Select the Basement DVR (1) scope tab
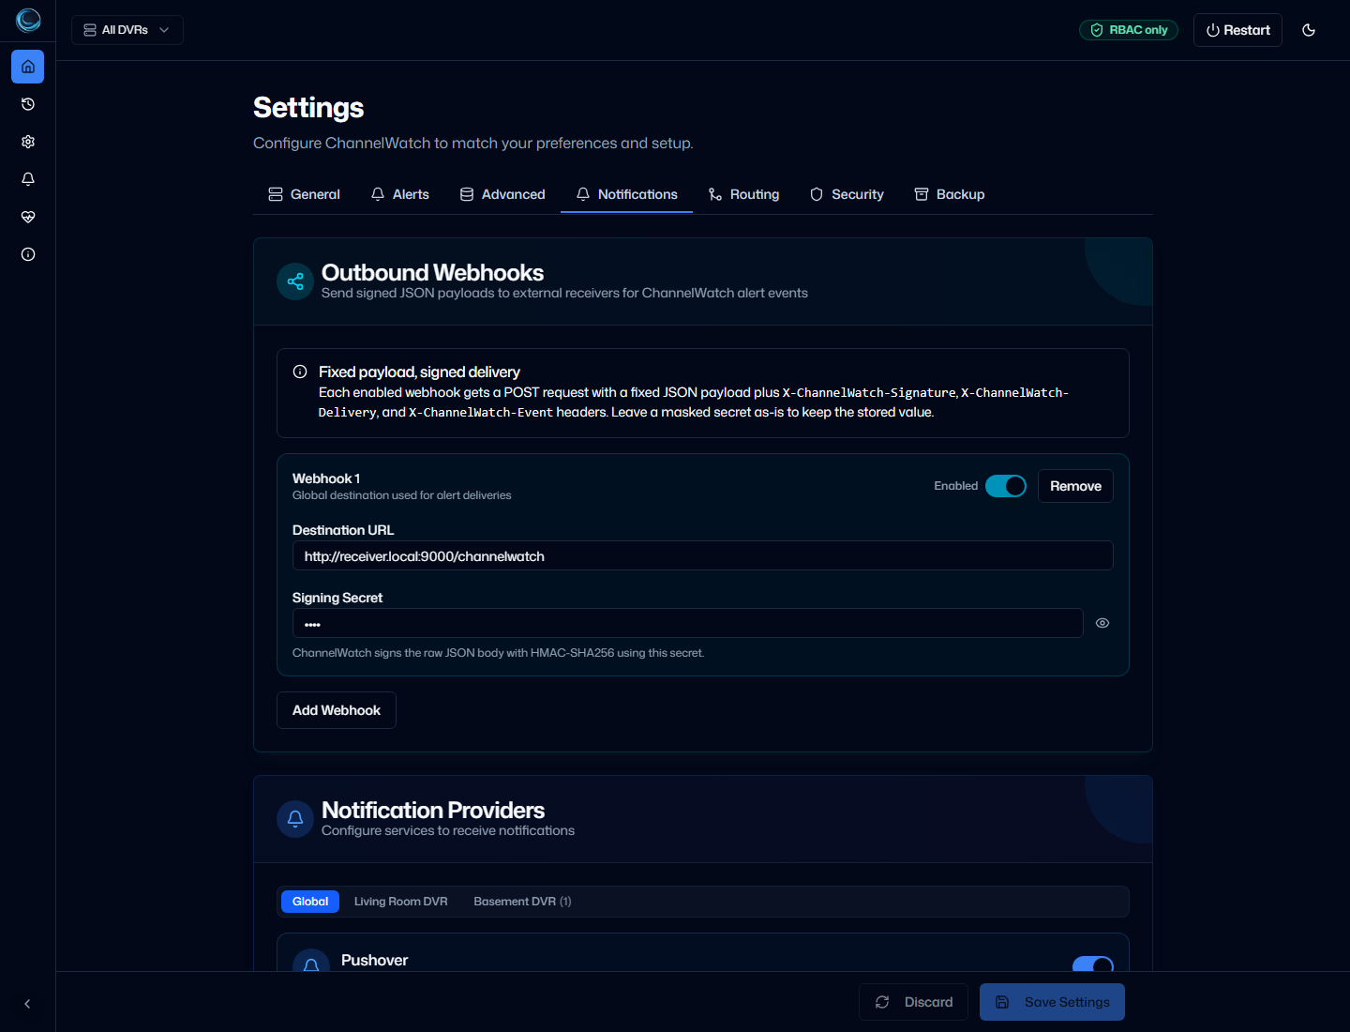1350x1032 pixels. [522, 902]
